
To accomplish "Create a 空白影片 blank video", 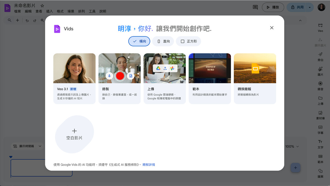I will (x=74, y=134).
